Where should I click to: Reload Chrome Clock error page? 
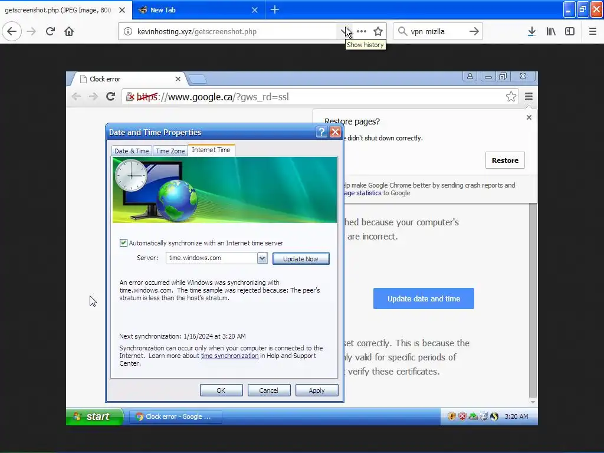110,96
